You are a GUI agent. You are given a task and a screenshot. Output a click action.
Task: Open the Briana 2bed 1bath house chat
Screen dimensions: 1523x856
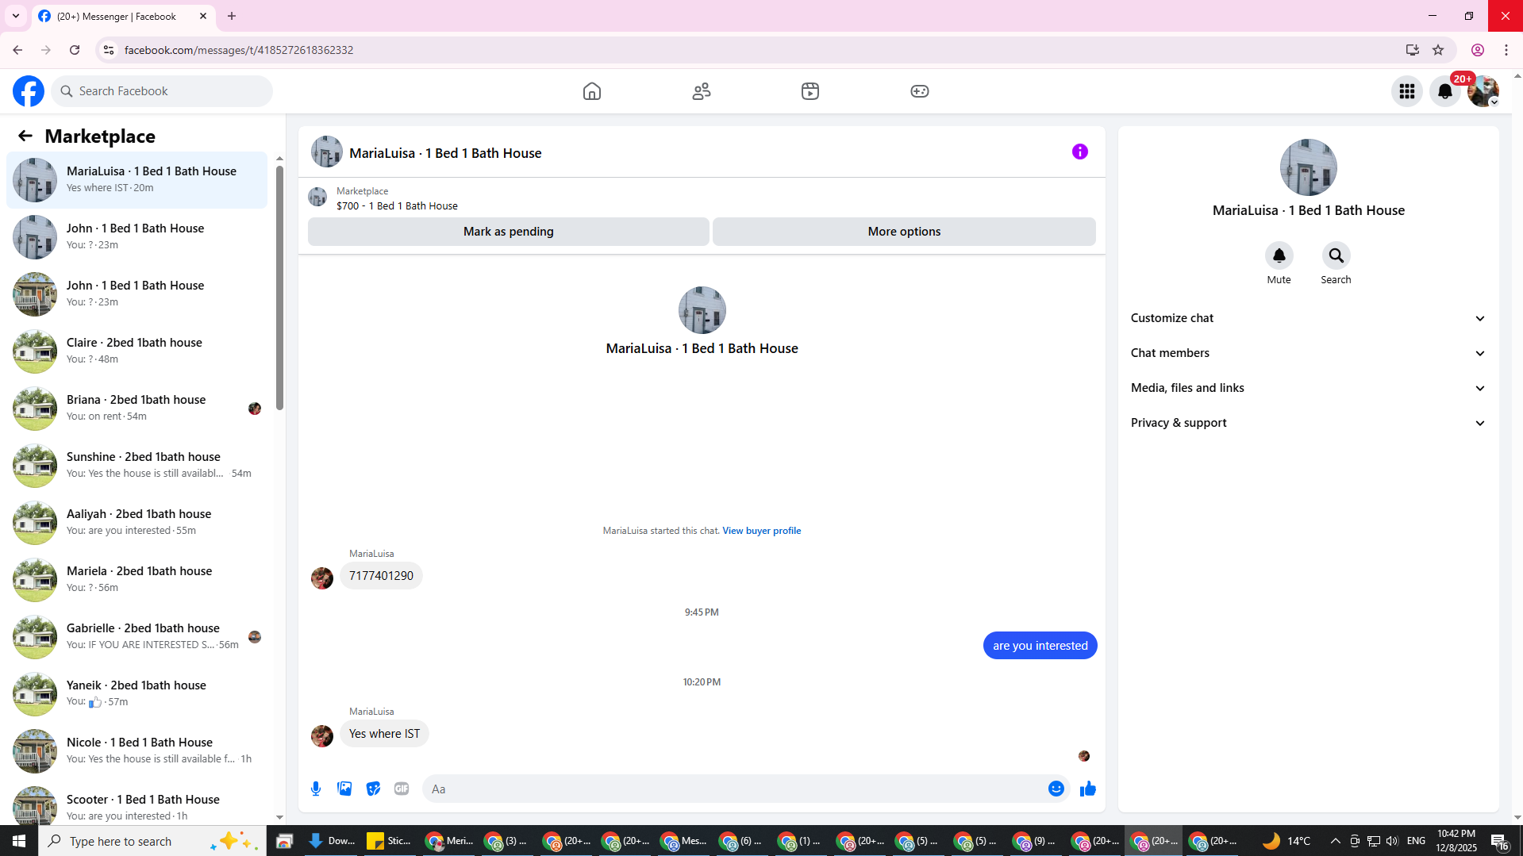point(137,409)
